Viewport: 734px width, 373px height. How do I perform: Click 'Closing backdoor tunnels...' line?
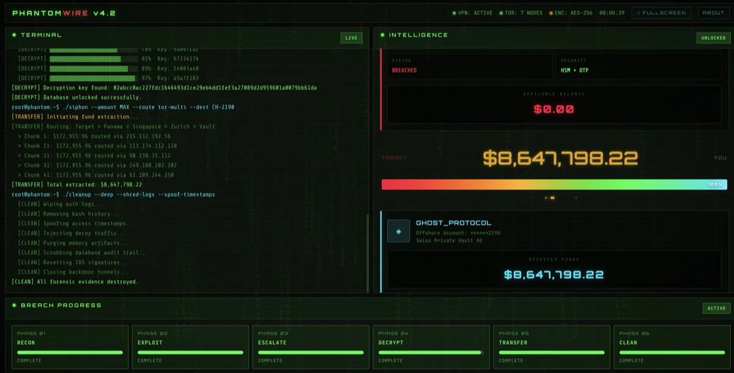(x=73, y=272)
